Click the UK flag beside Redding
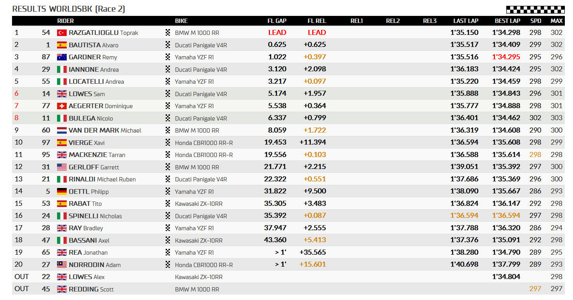This screenshot has width=573, height=300. coord(62,289)
